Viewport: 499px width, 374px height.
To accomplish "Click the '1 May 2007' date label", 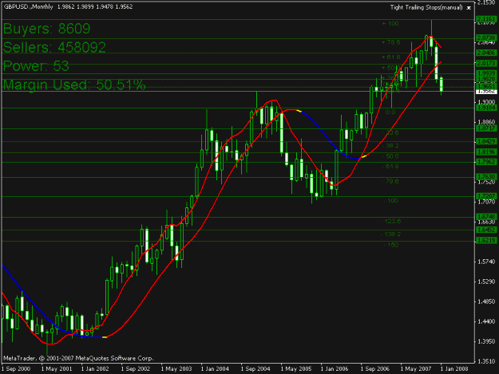I will [x=416, y=369].
